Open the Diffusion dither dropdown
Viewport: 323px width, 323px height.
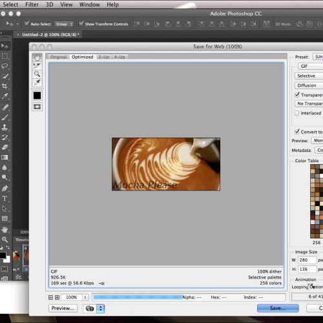309,85
